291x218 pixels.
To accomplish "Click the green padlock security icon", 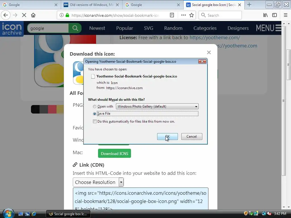I will coord(67,15).
